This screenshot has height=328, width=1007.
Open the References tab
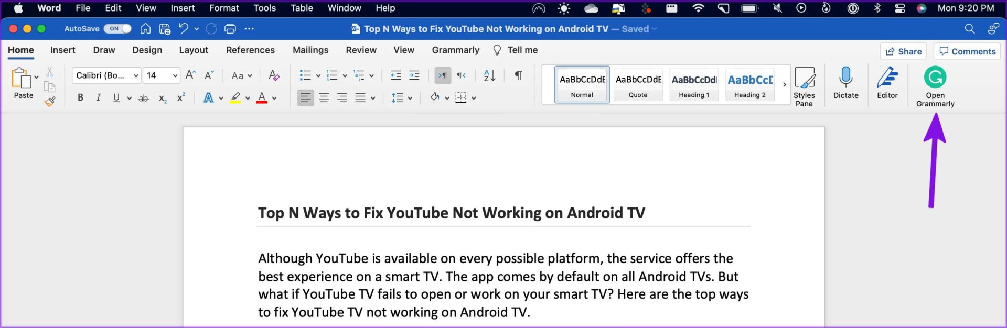click(250, 50)
